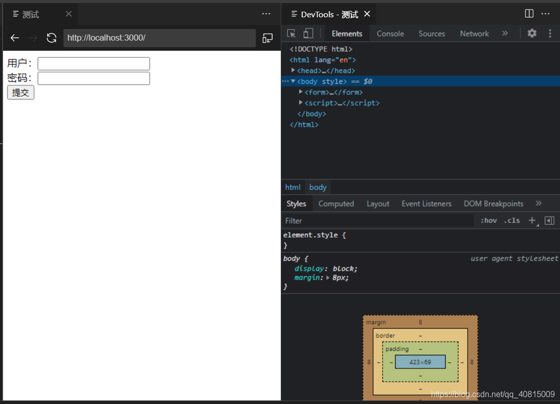The image size is (560, 404).
Task: Focus the 用户 input field
Action: [x=93, y=64]
